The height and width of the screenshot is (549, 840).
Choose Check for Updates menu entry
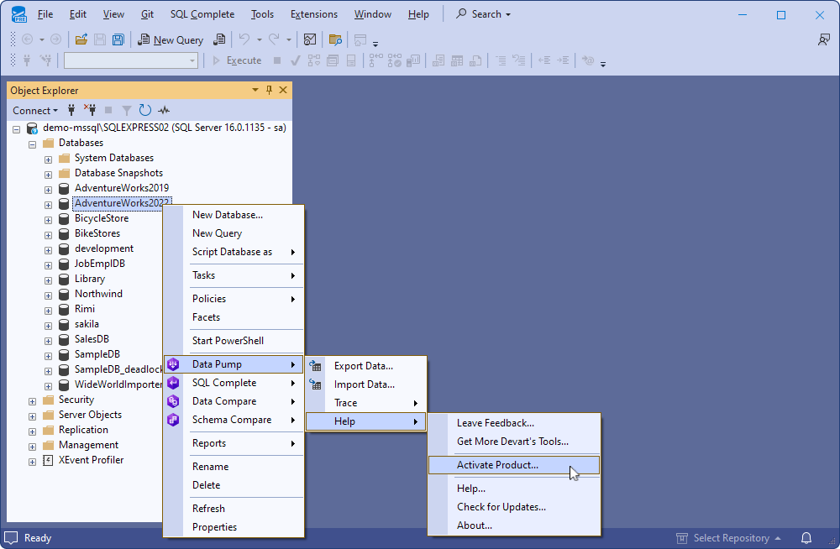point(514,507)
